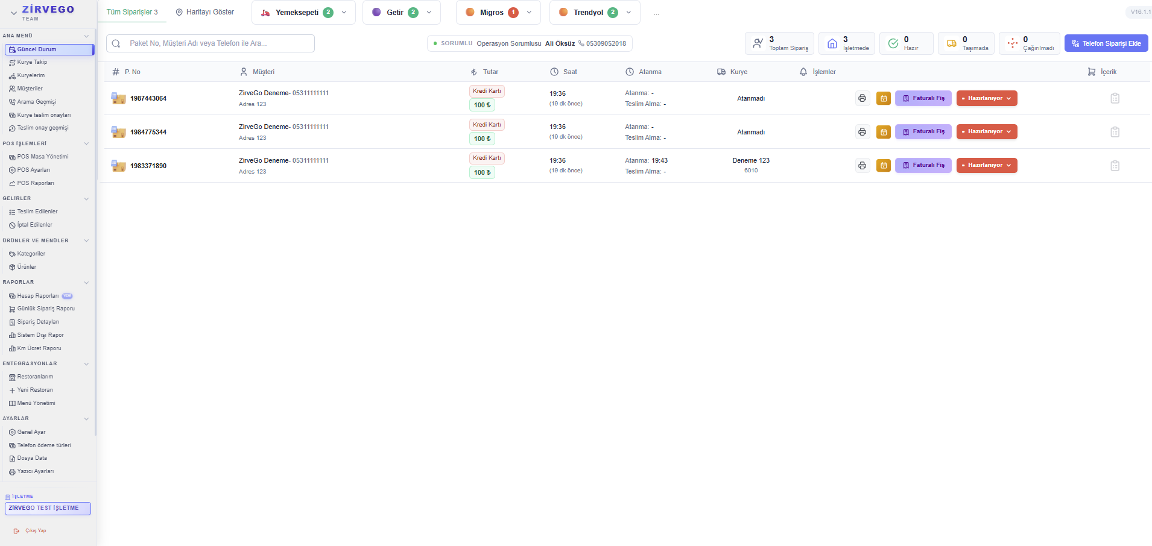The width and height of the screenshot is (1152, 546).
Task: Click Kredi Kartı tag of order 1984775344
Action: [x=487, y=125]
